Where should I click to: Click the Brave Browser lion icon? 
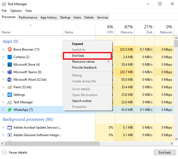point(10,50)
